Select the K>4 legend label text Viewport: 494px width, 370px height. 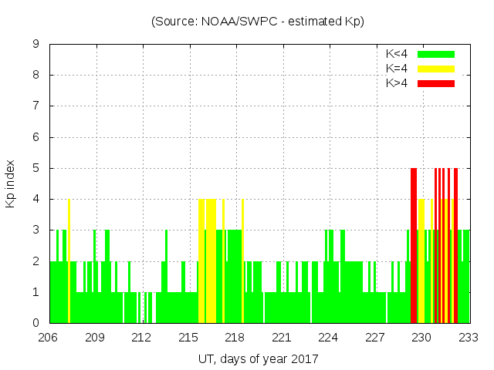[x=397, y=83]
